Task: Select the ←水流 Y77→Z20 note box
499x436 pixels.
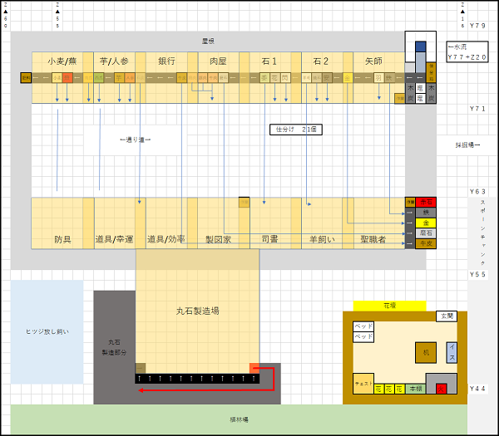Action: (467, 51)
